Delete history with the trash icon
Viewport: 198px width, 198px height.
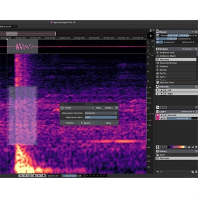coord(196,172)
